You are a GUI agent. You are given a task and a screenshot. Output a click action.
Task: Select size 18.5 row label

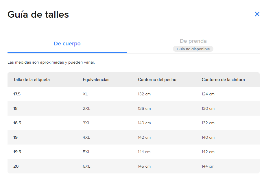(x=17, y=123)
